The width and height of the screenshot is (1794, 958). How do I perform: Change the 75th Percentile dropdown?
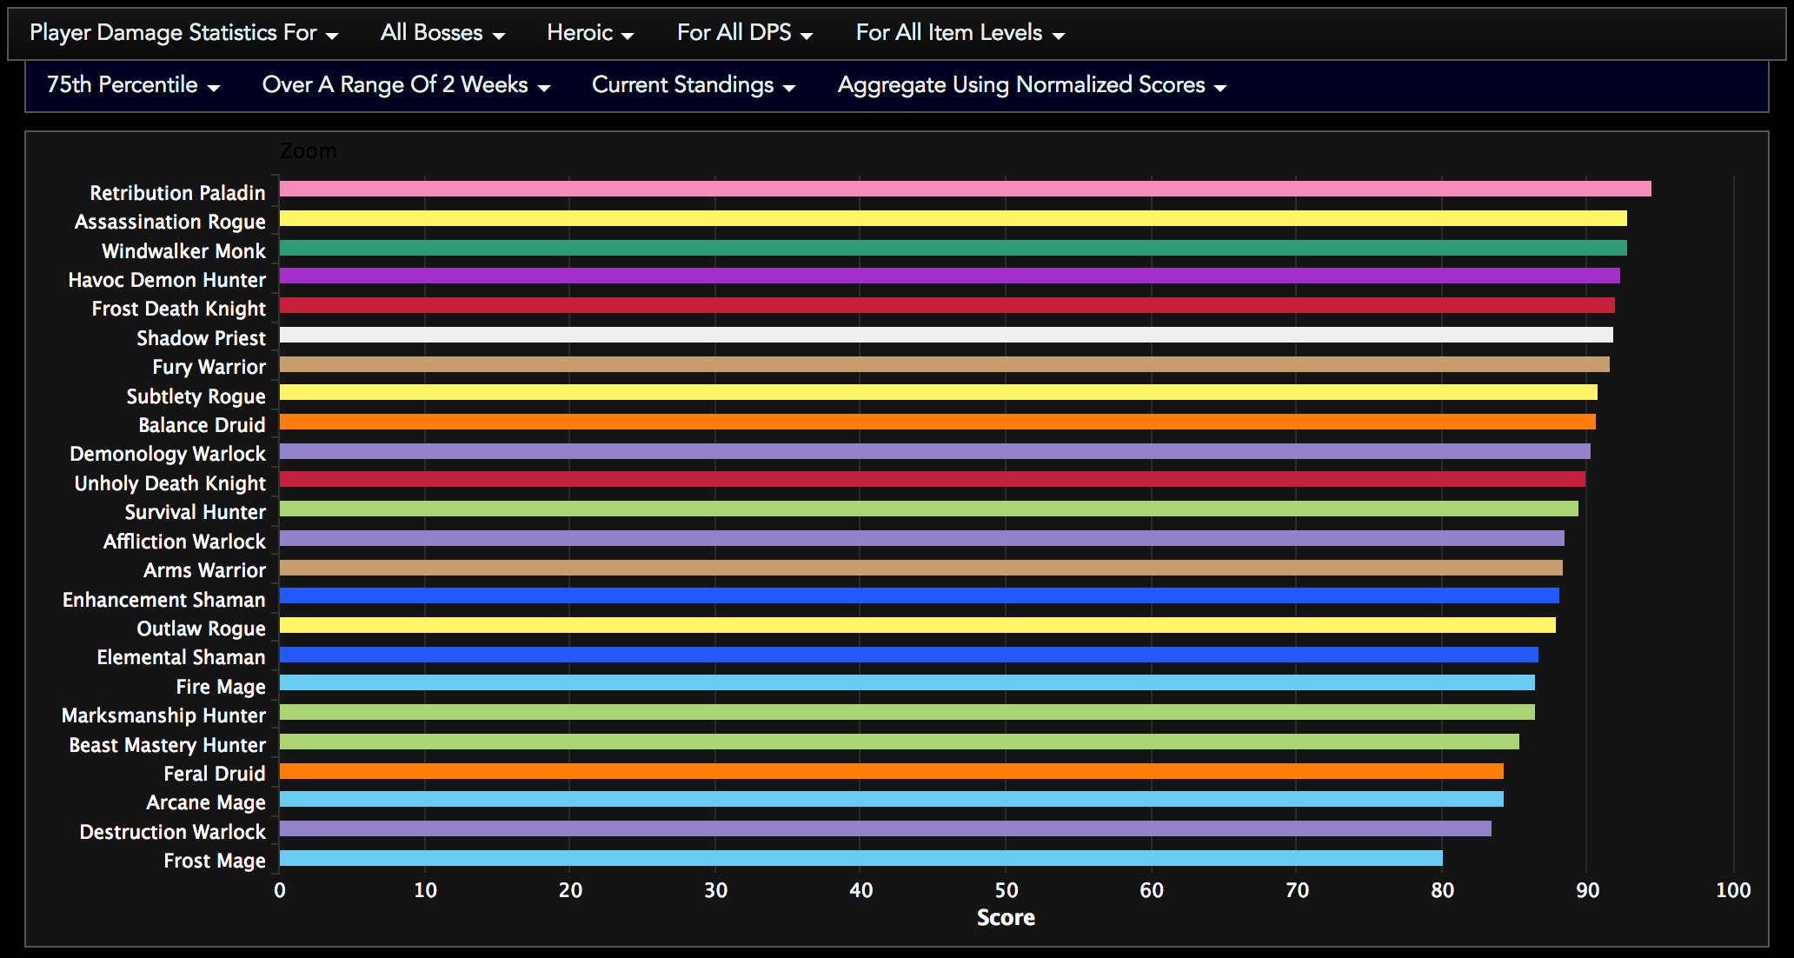[x=133, y=85]
